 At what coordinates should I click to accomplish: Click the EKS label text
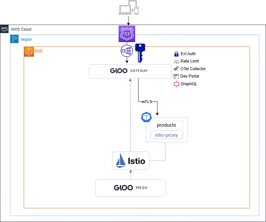click(x=38, y=51)
